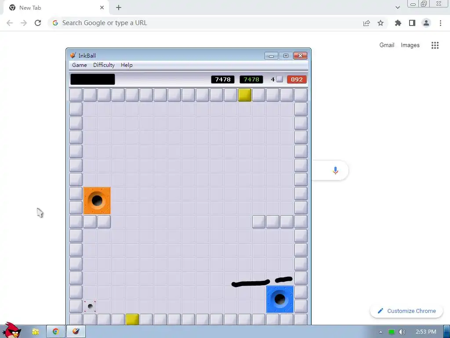This screenshot has width=450, height=338.
Task: Switch to Chrome on taskbar
Action: pos(56,332)
